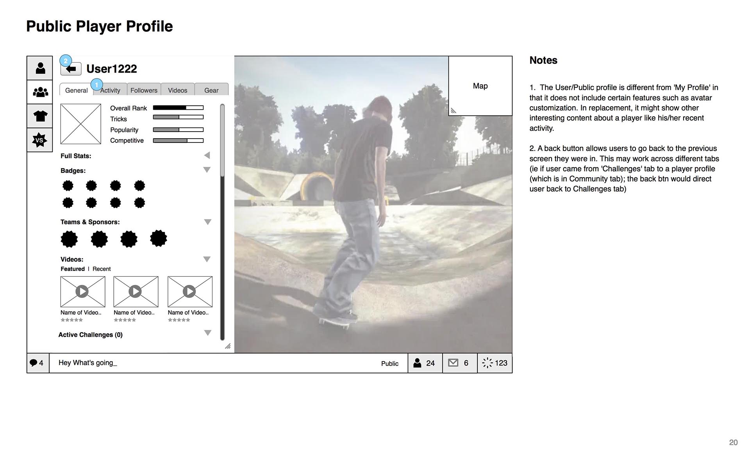Show Recent videos
Screen dimensions: 750x452
[102, 269]
